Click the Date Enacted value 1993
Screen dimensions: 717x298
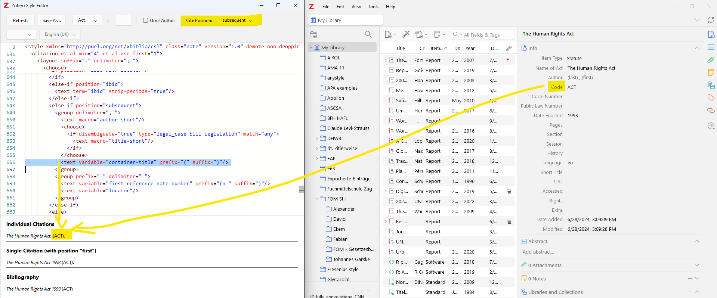(x=572, y=115)
